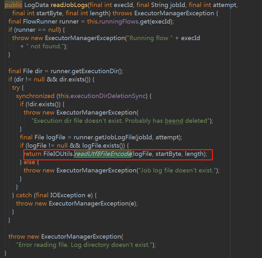The image size is (262, 258).
Task: Click the String jobId parameter
Action: (168, 5)
